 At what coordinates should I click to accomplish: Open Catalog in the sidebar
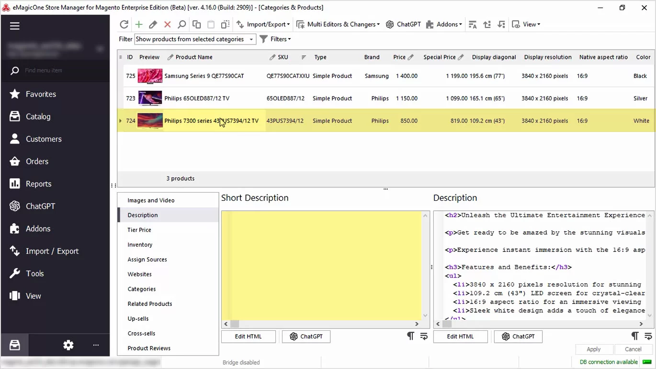[x=56, y=117]
